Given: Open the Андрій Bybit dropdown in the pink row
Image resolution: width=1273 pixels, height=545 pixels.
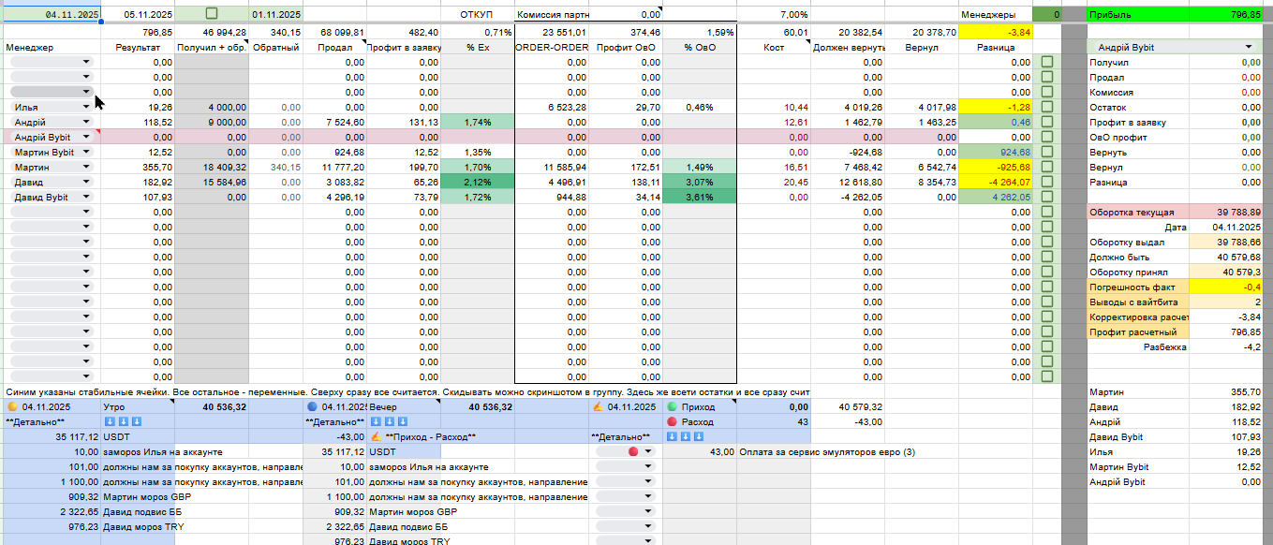Looking at the screenshot, I should [x=52, y=138].
